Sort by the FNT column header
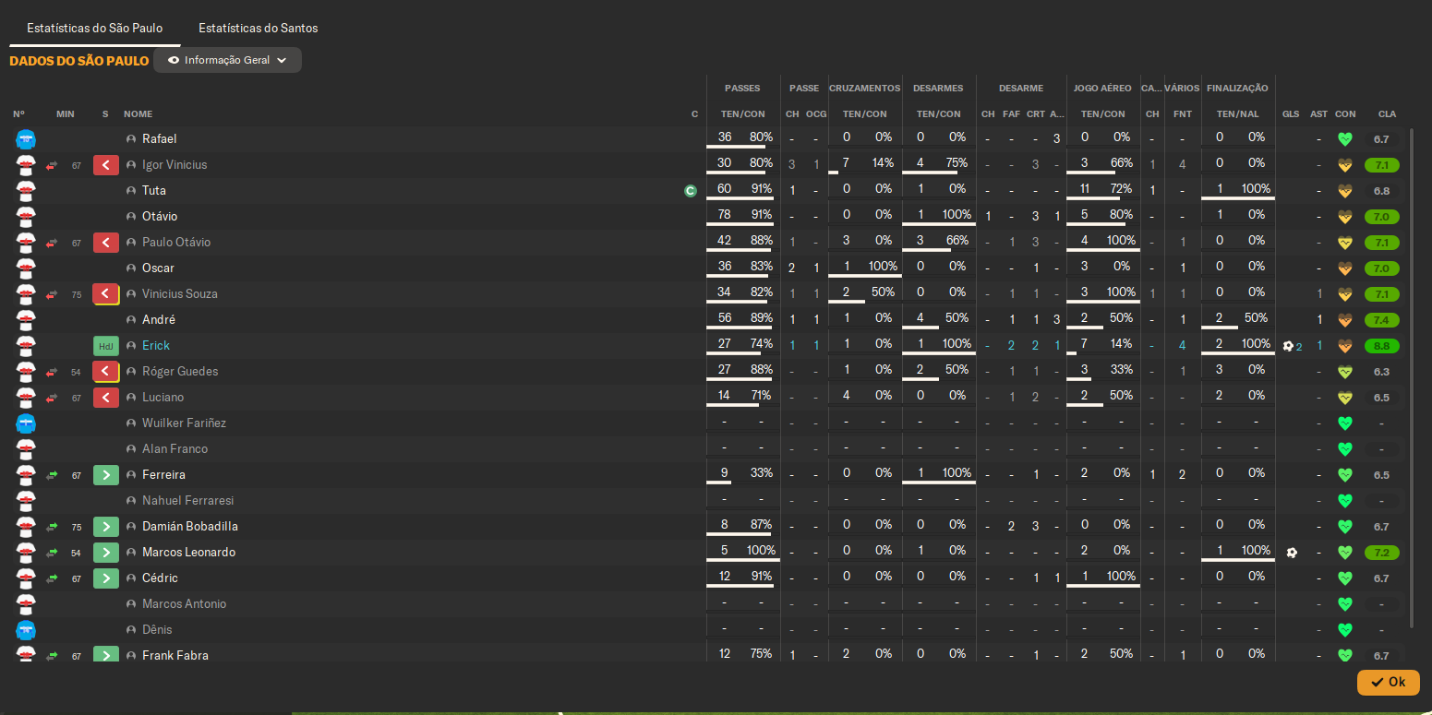 tap(1182, 114)
